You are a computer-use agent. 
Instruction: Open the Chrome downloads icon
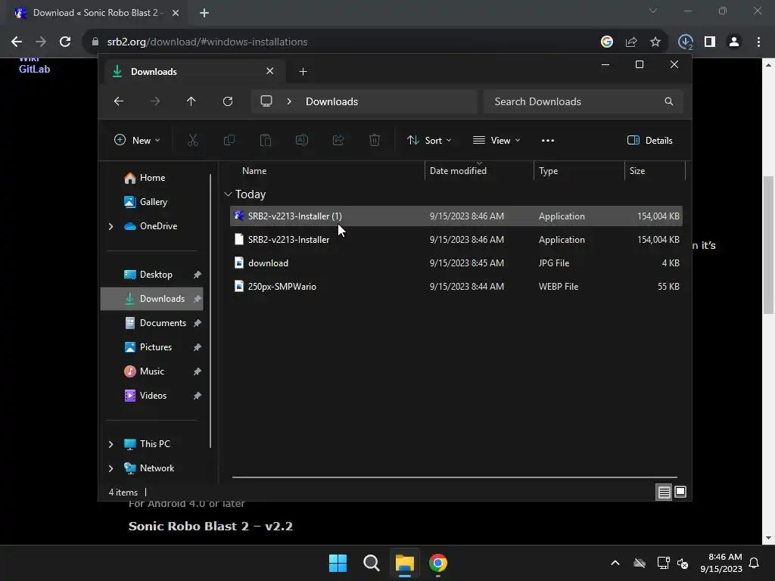click(x=686, y=42)
